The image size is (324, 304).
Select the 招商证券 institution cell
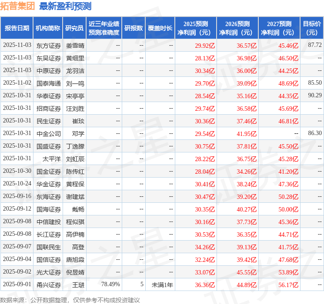point(49,109)
